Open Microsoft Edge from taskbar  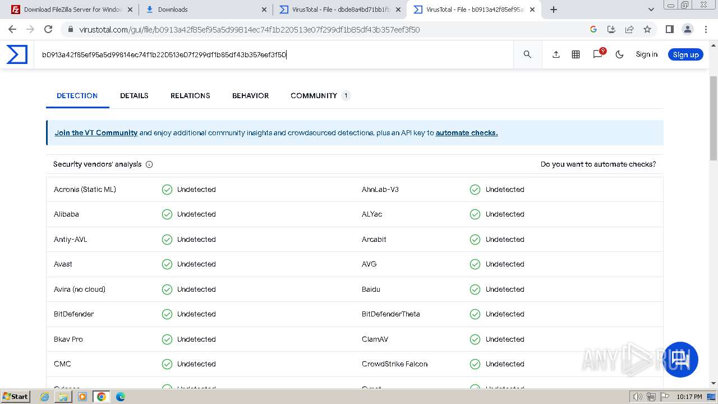120,397
